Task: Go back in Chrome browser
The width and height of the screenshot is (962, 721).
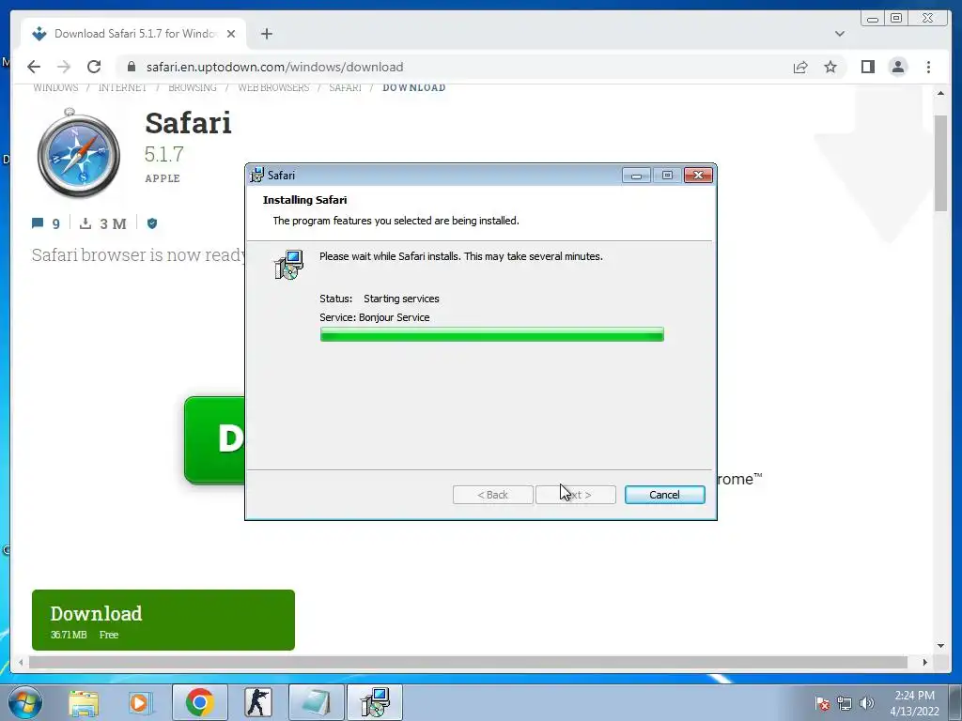Action: pos(34,67)
